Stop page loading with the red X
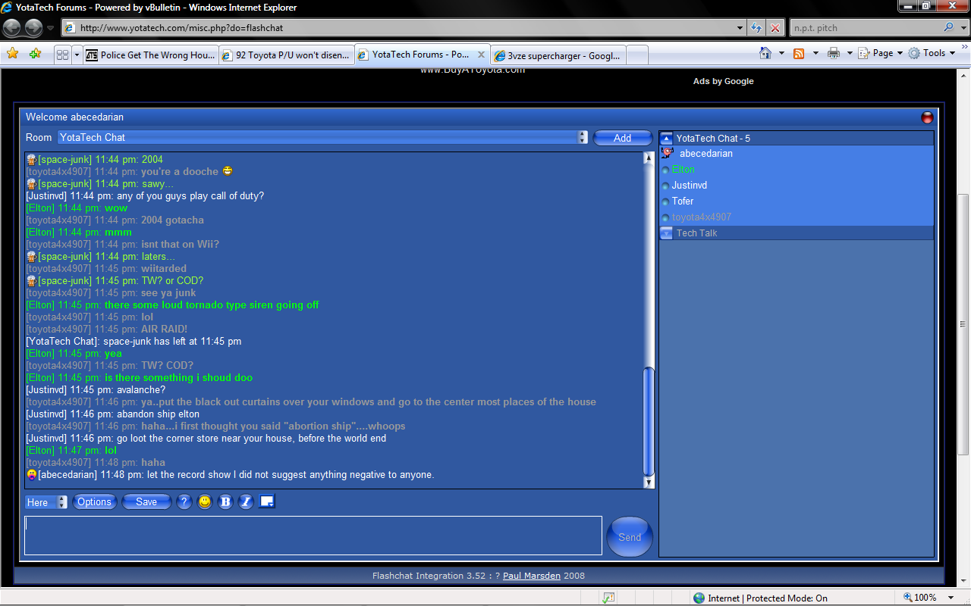 point(775,28)
